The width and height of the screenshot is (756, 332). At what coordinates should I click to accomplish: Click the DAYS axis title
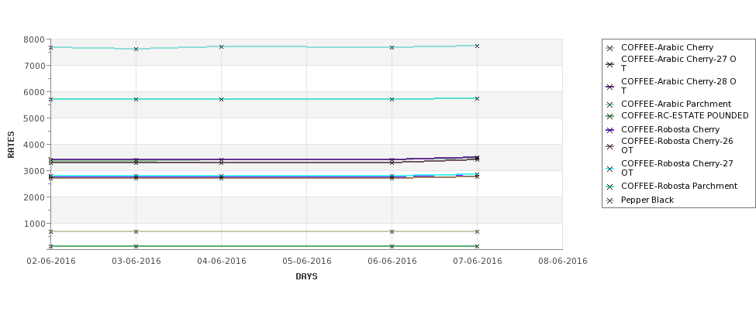point(306,277)
